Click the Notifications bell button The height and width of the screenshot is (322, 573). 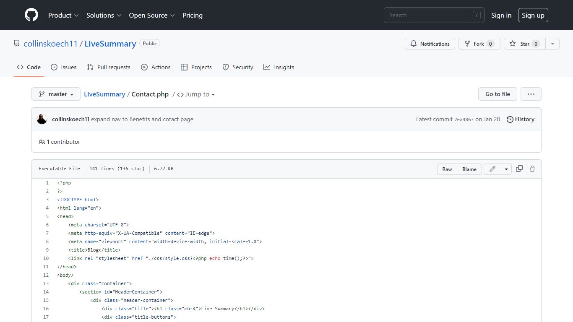pyautogui.click(x=430, y=44)
